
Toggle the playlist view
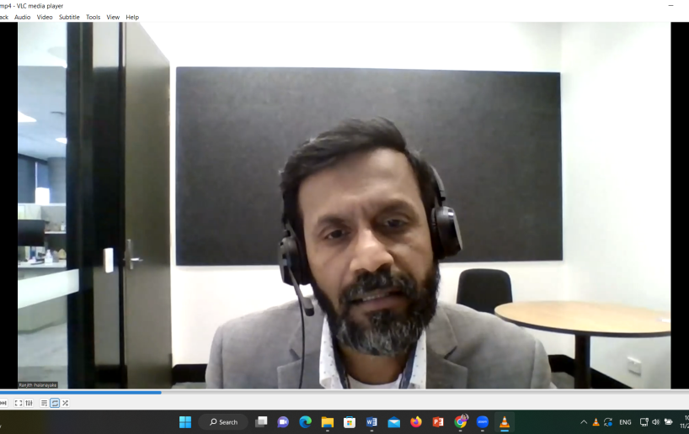[44, 403]
